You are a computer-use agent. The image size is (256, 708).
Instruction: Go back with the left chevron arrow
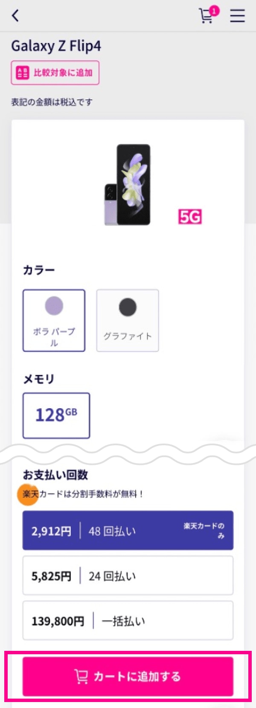pyautogui.click(x=15, y=16)
